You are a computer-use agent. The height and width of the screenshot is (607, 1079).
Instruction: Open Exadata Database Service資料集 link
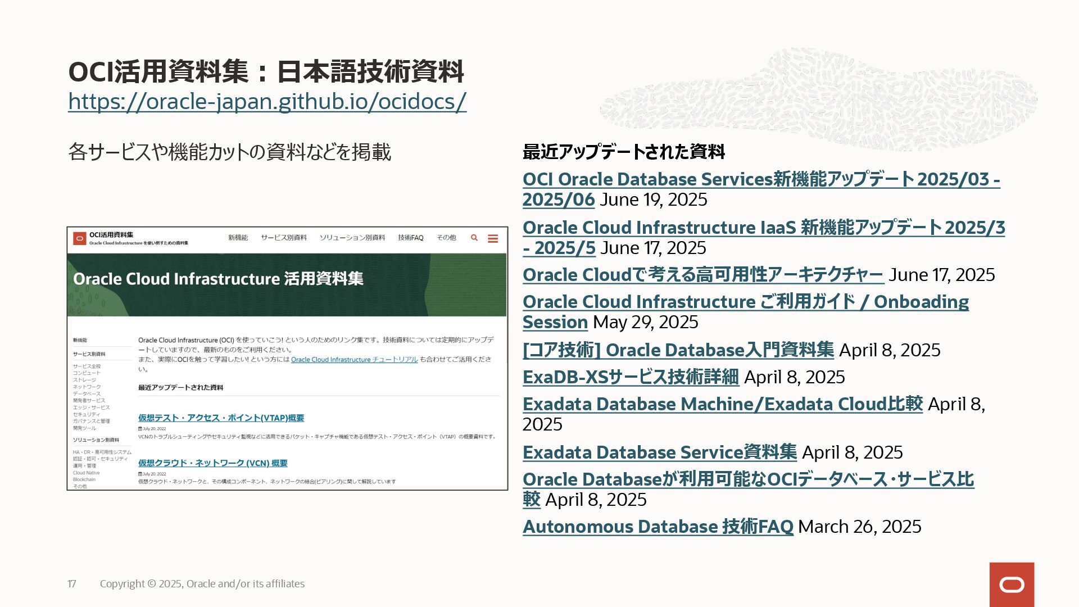pos(660,452)
